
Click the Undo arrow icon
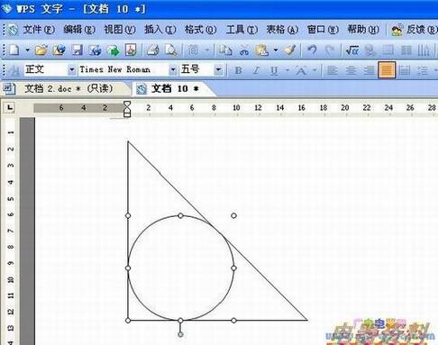pos(312,50)
